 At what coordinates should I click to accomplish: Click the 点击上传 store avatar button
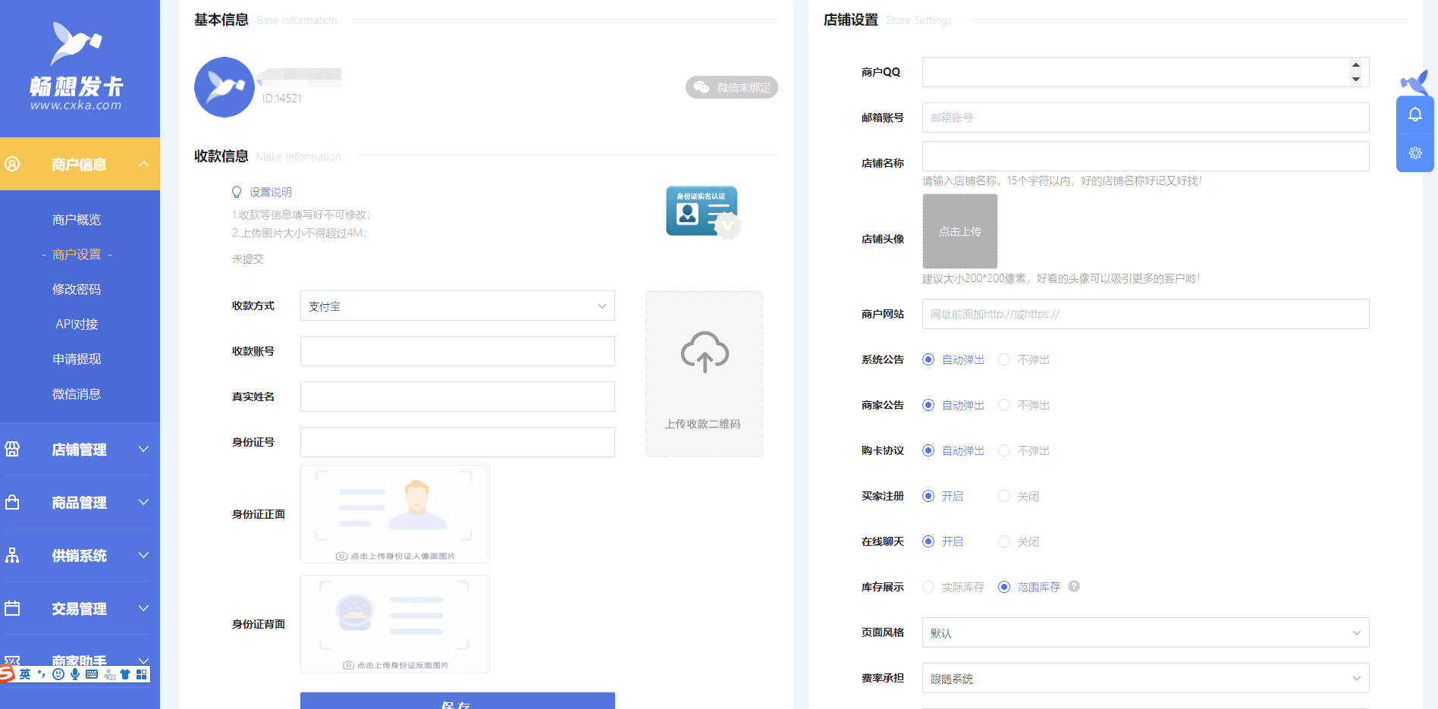click(x=959, y=231)
